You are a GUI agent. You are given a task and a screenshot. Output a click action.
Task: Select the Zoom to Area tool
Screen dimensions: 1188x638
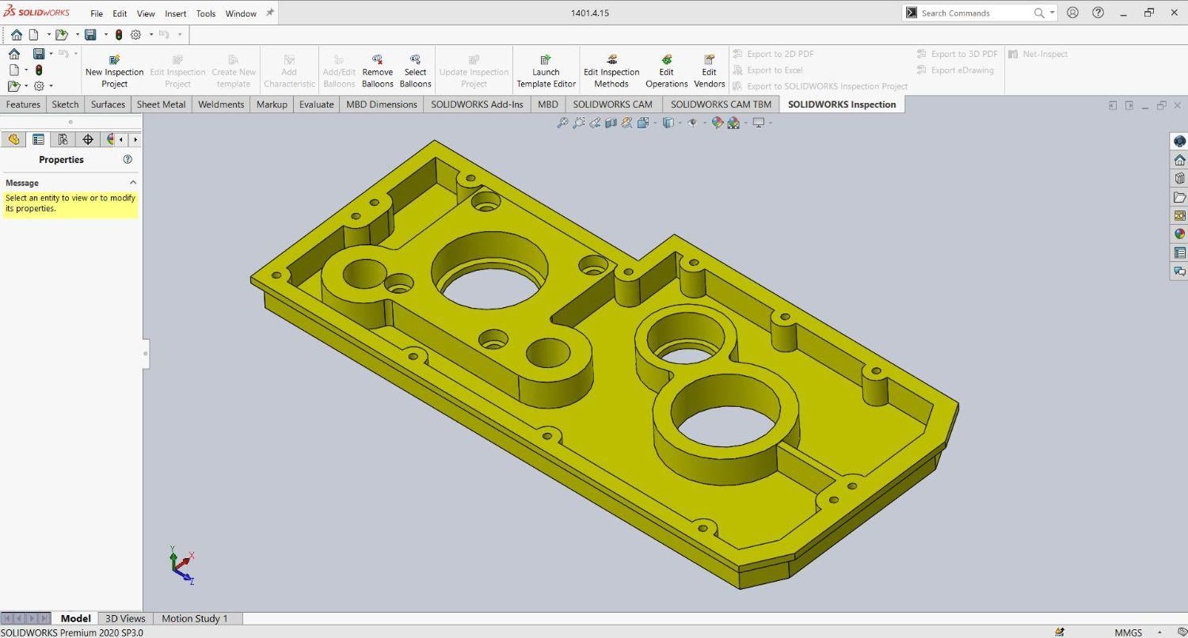pyautogui.click(x=579, y=123)
